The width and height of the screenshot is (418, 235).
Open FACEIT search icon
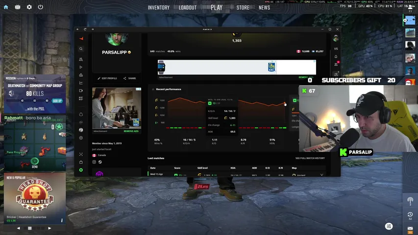(x=81, y=49)
